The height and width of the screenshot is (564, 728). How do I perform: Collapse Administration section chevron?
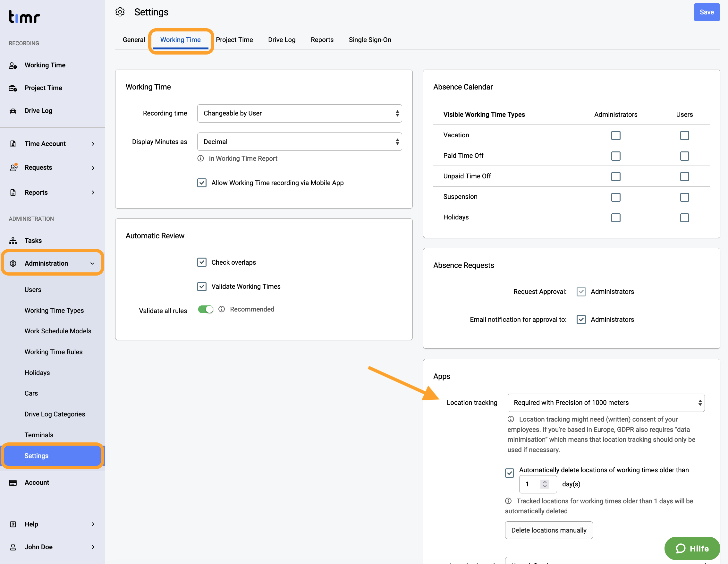(92, 263)
